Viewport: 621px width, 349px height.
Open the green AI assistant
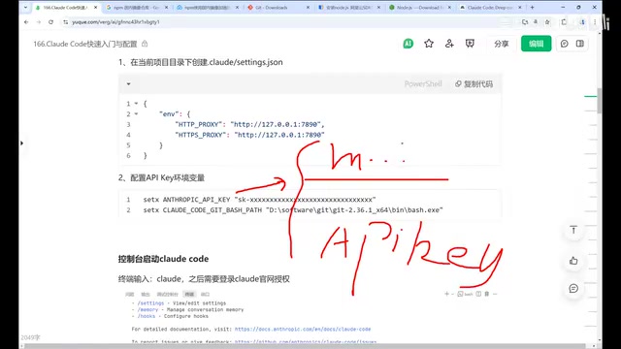click(x=408, y=44)
